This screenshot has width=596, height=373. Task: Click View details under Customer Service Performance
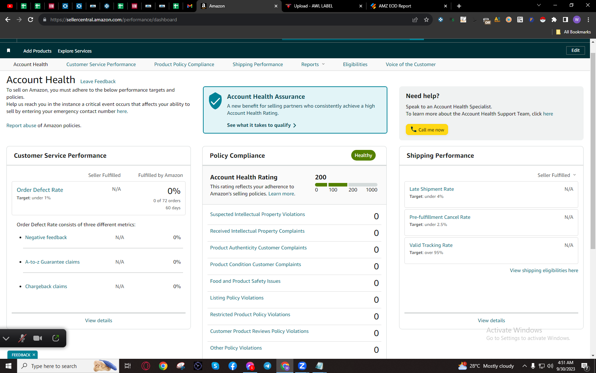[x=99, y=320]
